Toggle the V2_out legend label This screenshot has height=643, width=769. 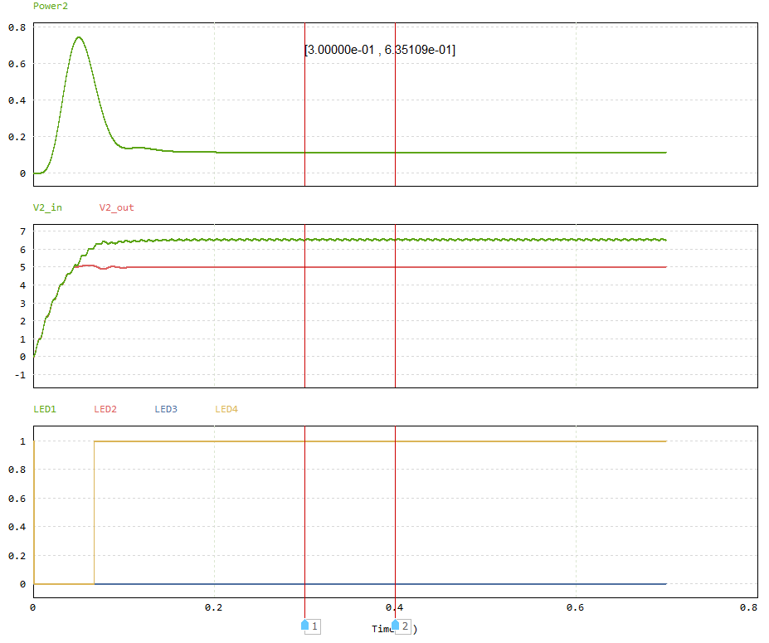(116, 207)
